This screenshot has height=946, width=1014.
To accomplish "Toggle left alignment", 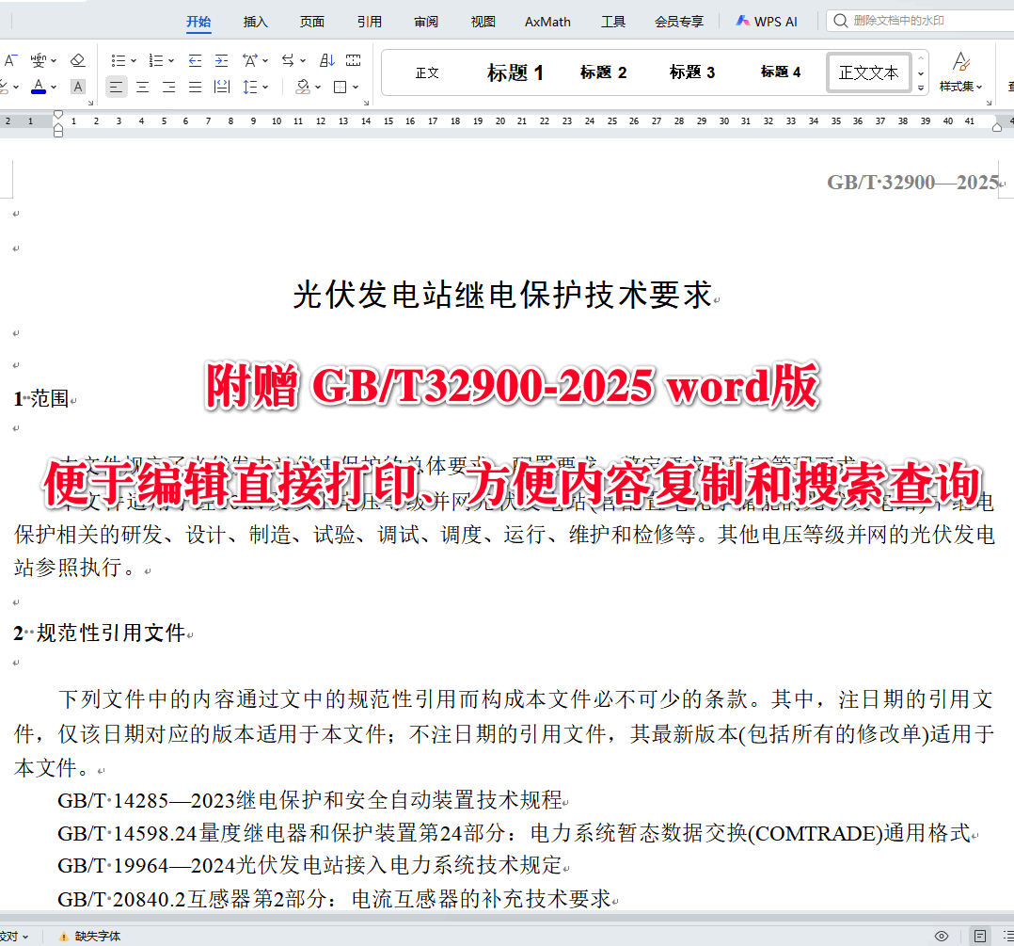I will [x=117, y=86].
